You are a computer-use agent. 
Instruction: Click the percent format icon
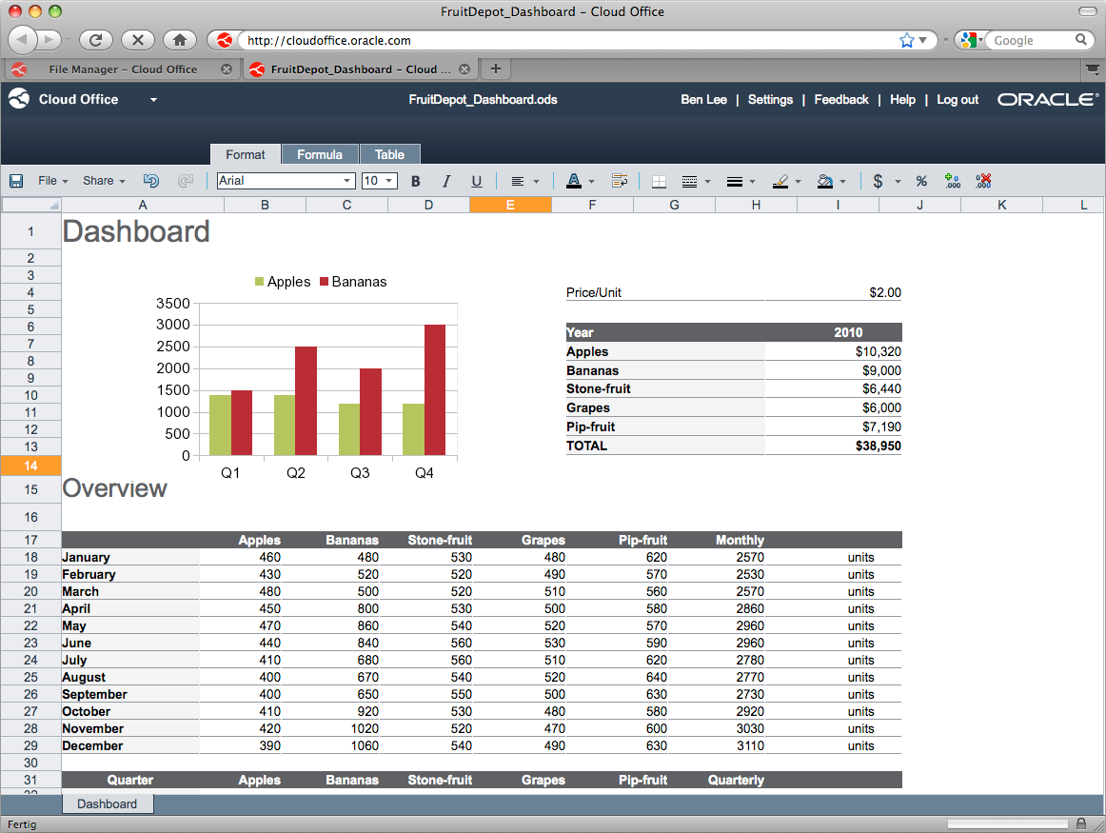point(921,181)
